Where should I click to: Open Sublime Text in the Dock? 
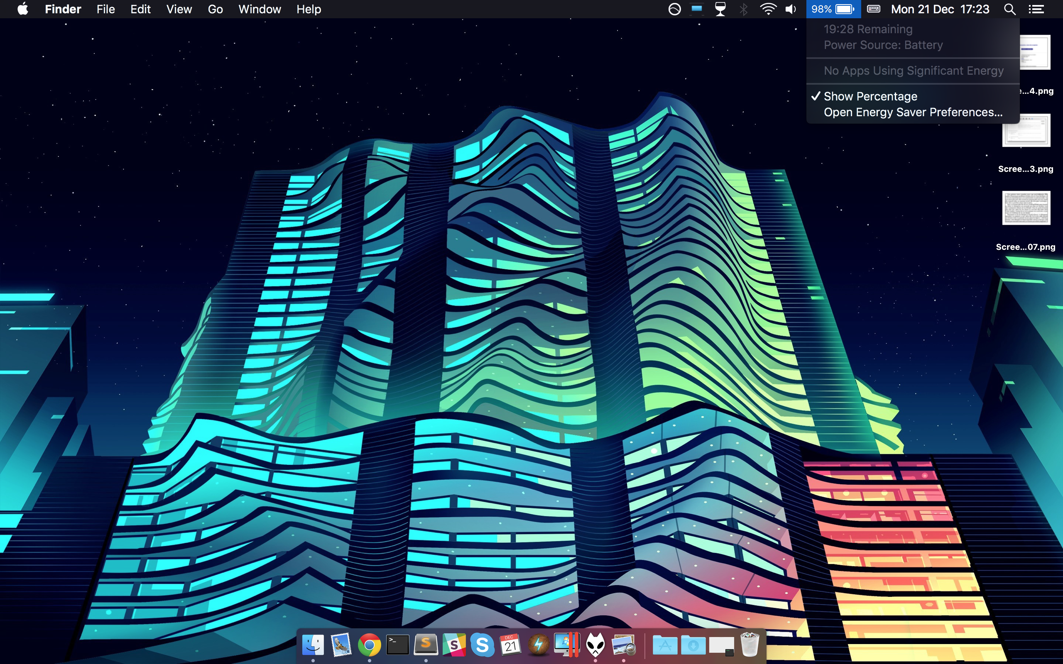click(x=426, y=644)
